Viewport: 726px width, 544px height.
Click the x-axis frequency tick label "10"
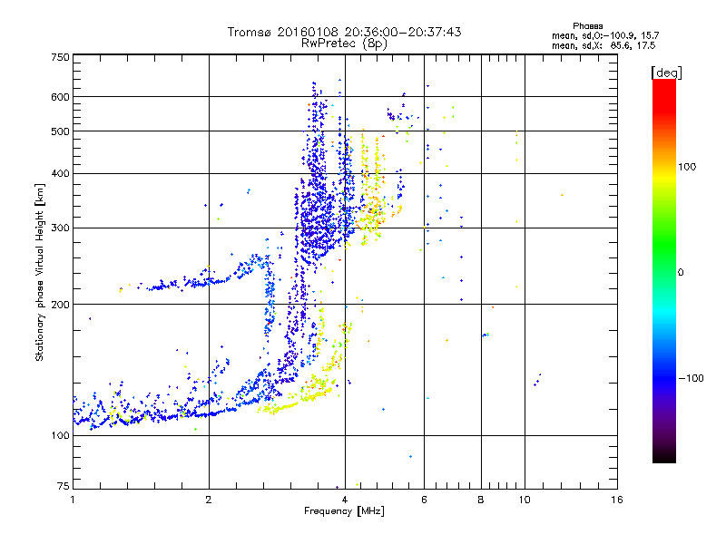click(525, 500)
